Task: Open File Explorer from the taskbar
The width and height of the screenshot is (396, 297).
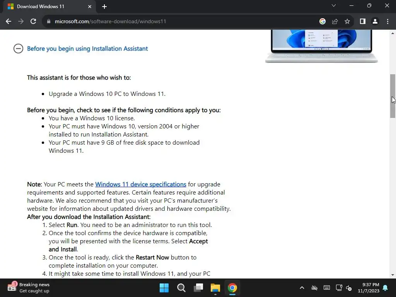Action: click(x=215, y=288)
